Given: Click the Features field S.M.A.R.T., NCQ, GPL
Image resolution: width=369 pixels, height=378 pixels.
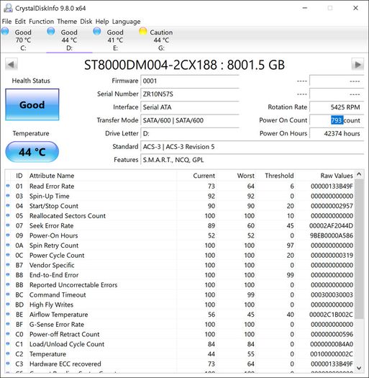Looking at the screenshot, I should 252,160.
